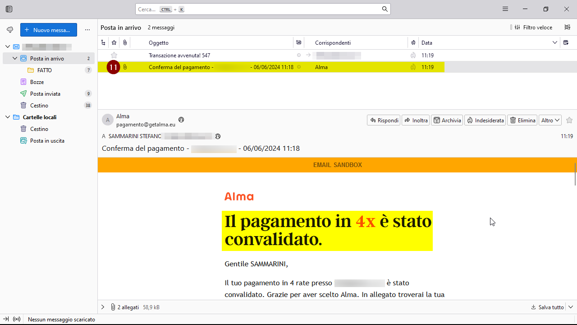
Task: Sort by read status column icon
Action: point(298,43)
